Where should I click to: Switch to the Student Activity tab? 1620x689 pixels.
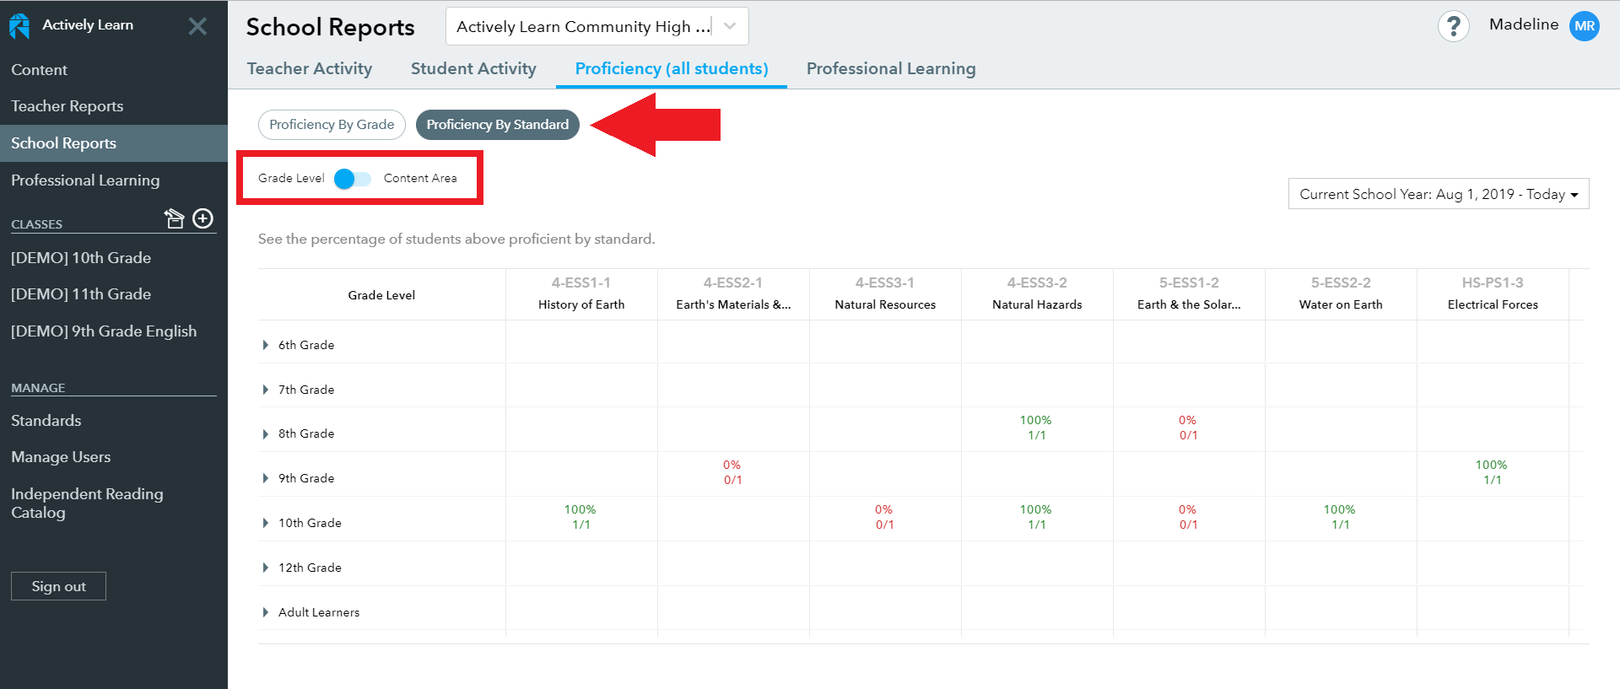473,69
